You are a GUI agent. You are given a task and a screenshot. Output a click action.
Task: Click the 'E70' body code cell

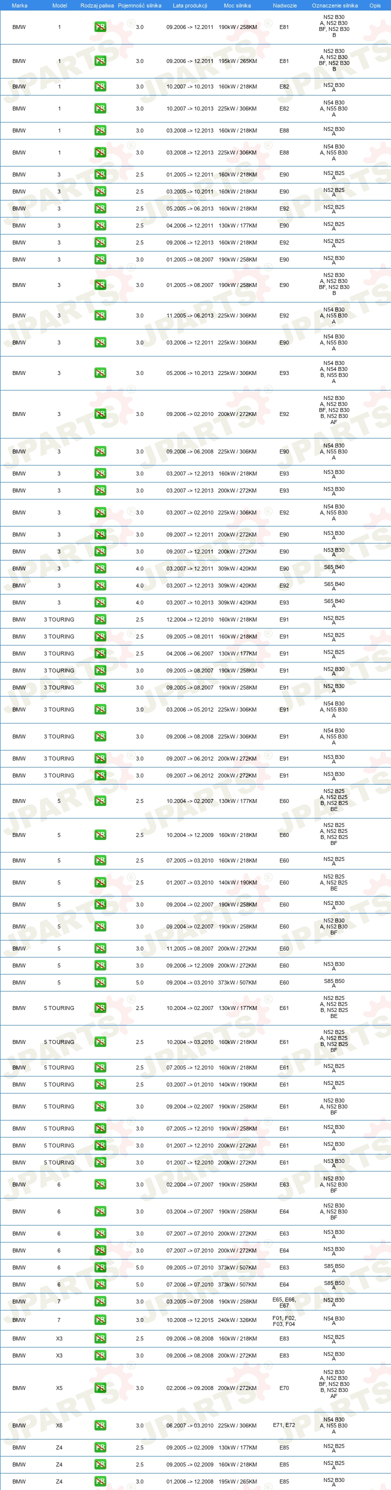tap(284, 1387)
